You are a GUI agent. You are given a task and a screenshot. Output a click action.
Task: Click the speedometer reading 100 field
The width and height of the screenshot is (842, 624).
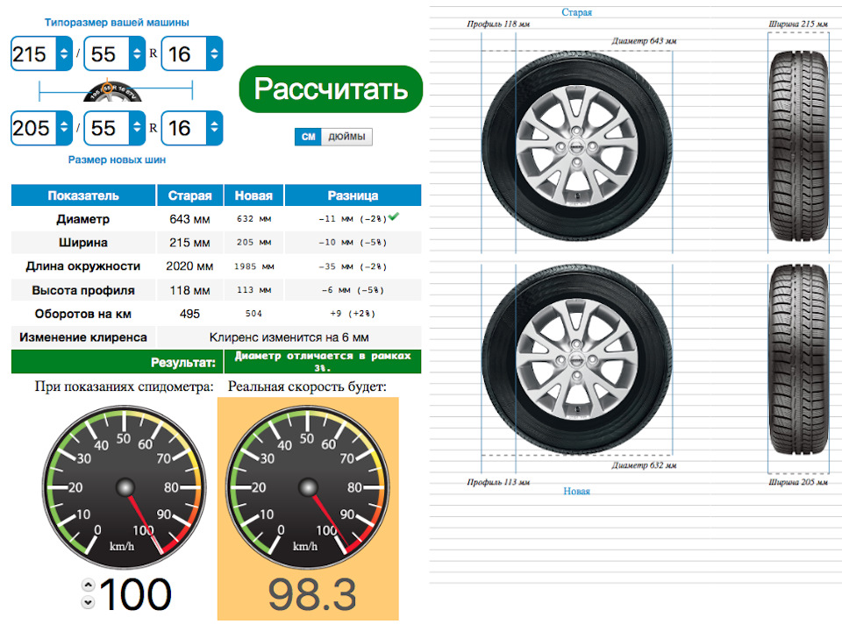click(x=135, y=594)
